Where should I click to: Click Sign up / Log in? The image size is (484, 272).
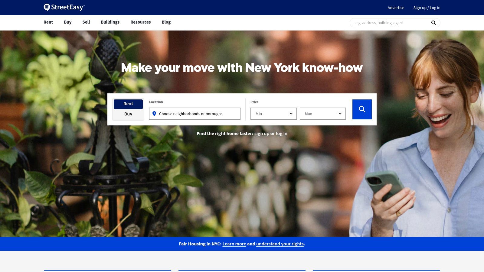pos(427,8)
